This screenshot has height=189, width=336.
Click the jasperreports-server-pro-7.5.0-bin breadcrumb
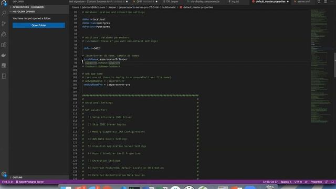139,7
